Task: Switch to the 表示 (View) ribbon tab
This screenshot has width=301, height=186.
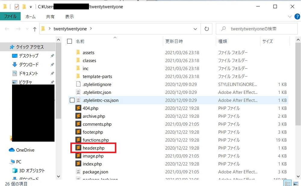Action: click(x=69, y=17)
